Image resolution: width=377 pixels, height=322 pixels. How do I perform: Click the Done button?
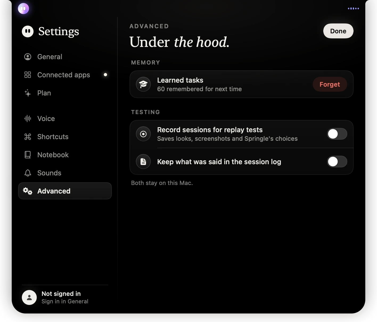(x=338, y=31)
